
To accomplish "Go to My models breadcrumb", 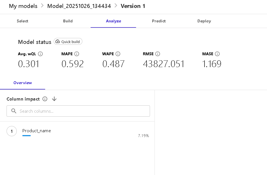I will coord(23,6).
